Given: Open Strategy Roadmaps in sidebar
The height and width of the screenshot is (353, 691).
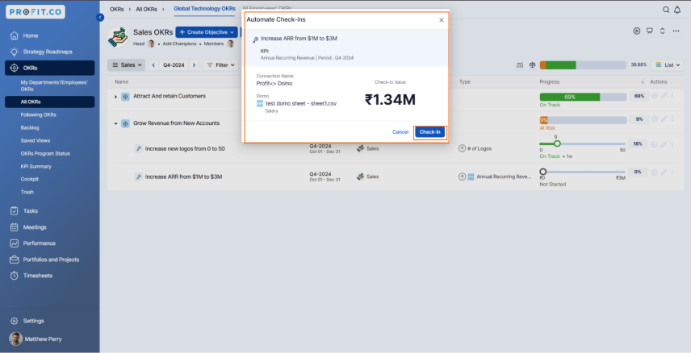Looking at the screenshot, I should [49, 52].
